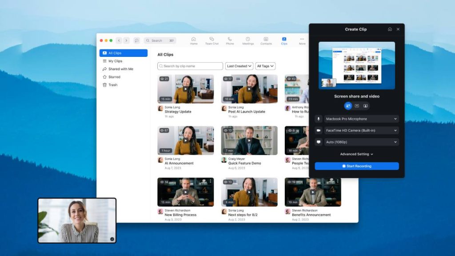This screenshot has width=455, height=256.
Task: Play the Strategy Update clip
Action: [x=185, y=89]
